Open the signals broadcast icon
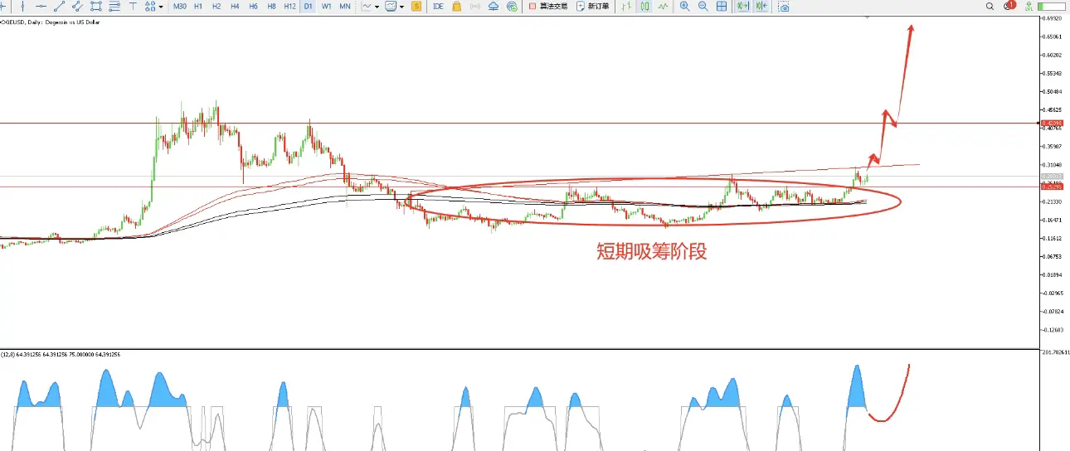1070x451 pixels. tap(475, 7)
